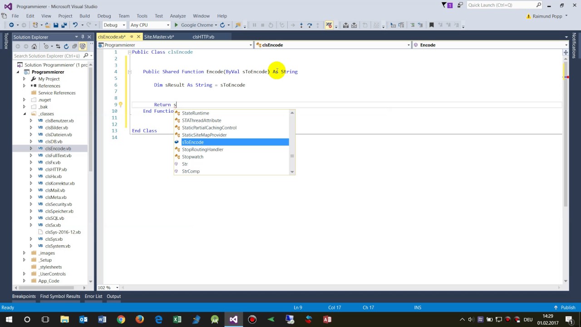Click Collapse All icon in Solution Explorer
The image size is (581, 327).
(74, 46)
